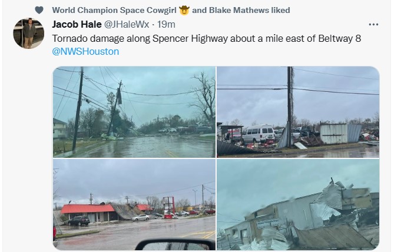This screenshot has height=252, width=401.
Task: Click the 'Beltway 8' words in the tweet
Action: (340, 39)
